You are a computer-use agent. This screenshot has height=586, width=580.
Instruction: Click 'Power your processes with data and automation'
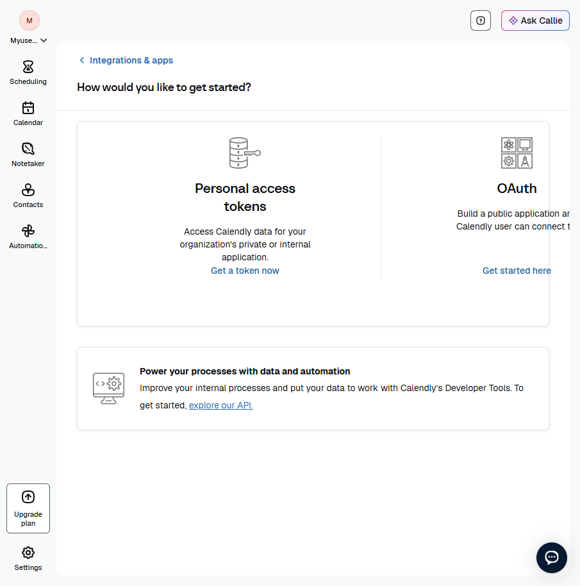(245, 371)
